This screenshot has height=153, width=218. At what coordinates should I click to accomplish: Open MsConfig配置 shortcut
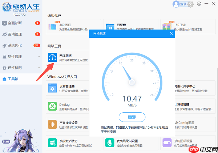click(195, 125)
